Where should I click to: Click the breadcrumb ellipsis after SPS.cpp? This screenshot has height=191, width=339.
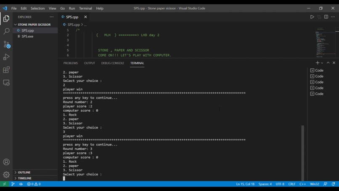tap(85, 25)
